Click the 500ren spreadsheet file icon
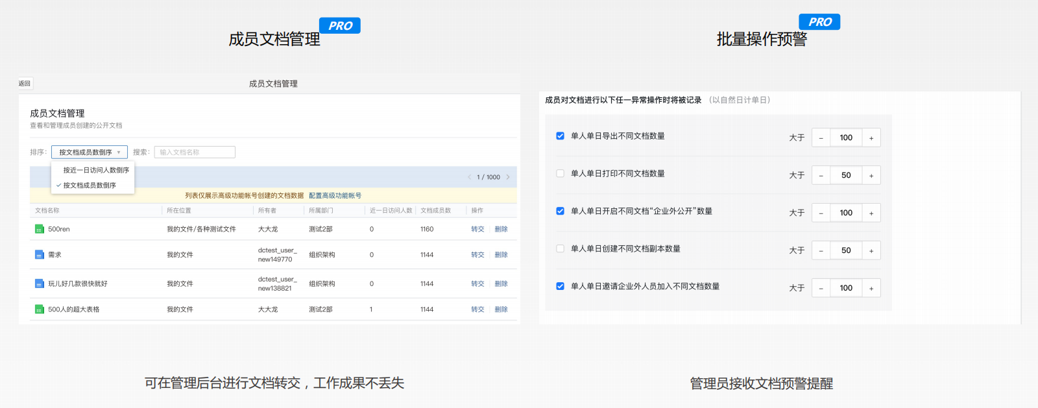The height and width of the screenshot is (408, 1038). tap(40, 229)
